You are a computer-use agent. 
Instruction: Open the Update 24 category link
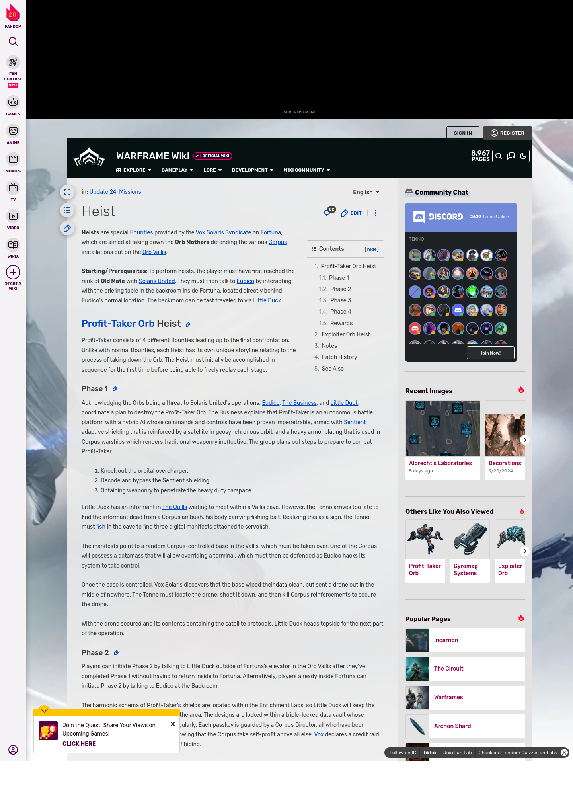point(103,192)
